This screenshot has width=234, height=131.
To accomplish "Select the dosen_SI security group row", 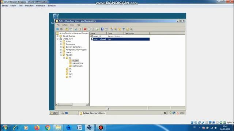I will 120,36.
